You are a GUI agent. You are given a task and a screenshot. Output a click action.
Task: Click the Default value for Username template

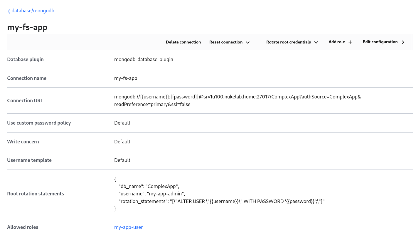point(122,160)
